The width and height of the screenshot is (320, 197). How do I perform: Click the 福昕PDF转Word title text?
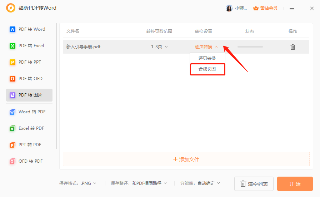[37, 8]
